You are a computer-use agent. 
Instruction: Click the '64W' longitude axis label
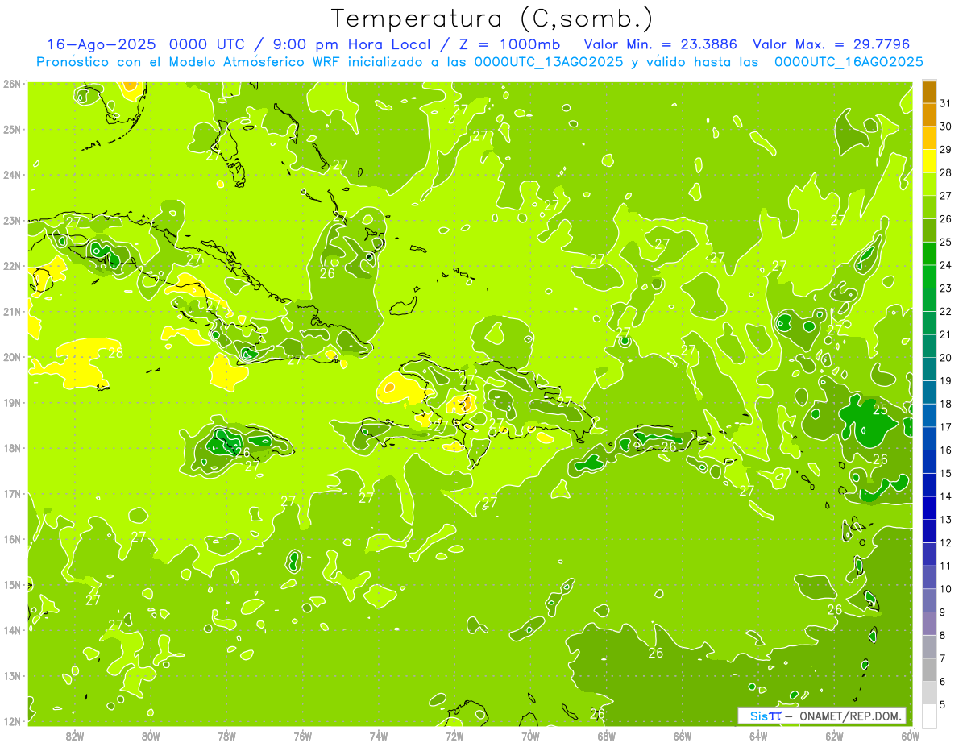[x=758, y=736]
